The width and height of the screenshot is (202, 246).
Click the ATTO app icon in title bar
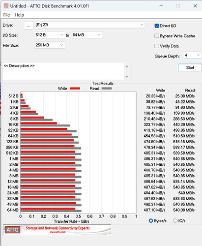(x=6, y=6)
